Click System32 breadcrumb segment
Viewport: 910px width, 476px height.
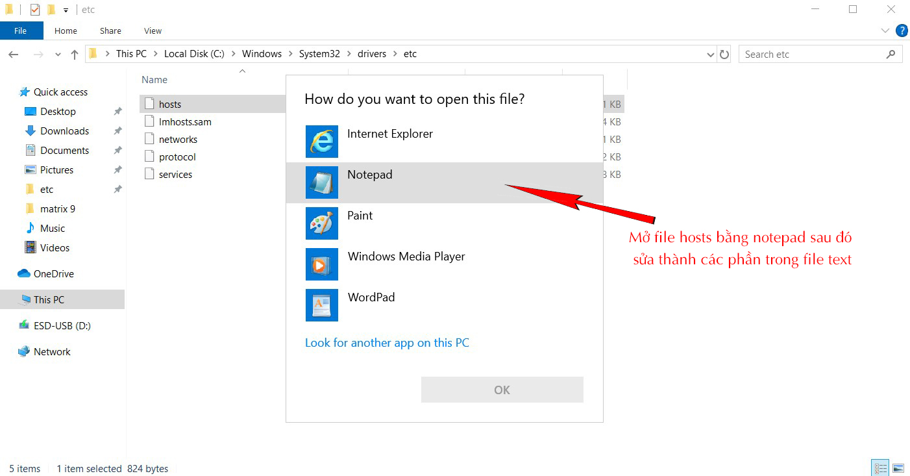click(319, 54)
